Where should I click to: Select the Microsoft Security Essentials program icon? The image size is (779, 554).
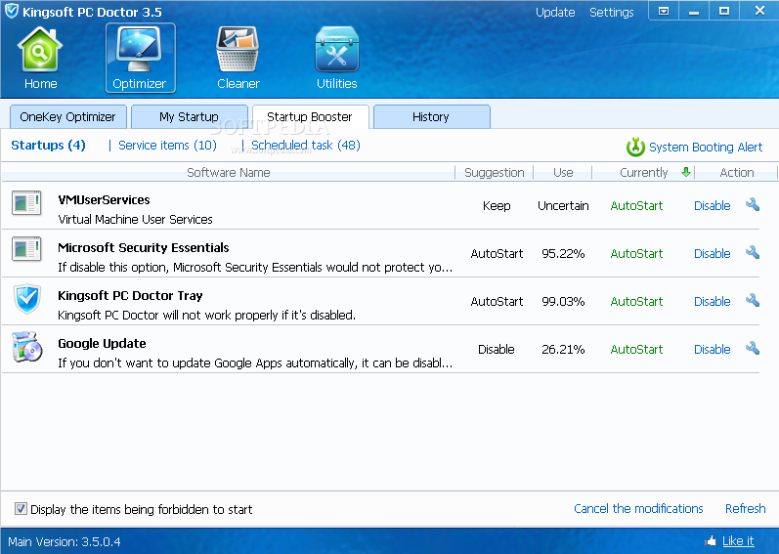coord(26,249)
